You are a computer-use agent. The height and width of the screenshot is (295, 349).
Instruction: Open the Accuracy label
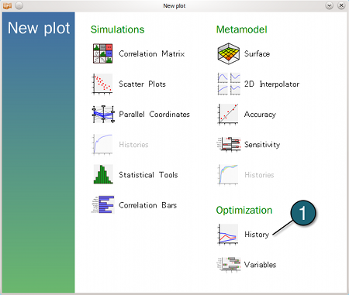(260, 114)
